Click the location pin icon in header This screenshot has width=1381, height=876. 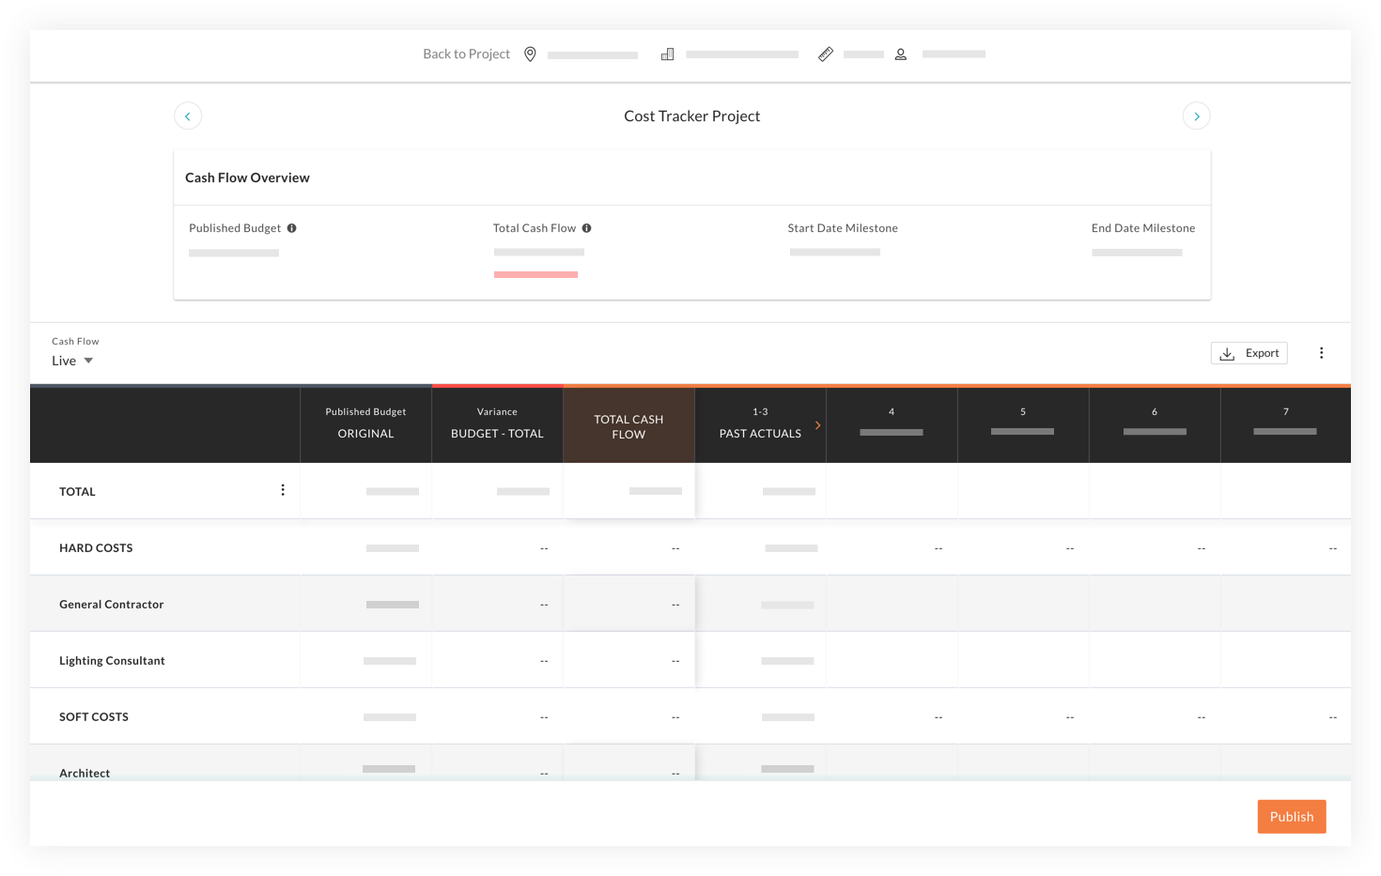[530, 54]
